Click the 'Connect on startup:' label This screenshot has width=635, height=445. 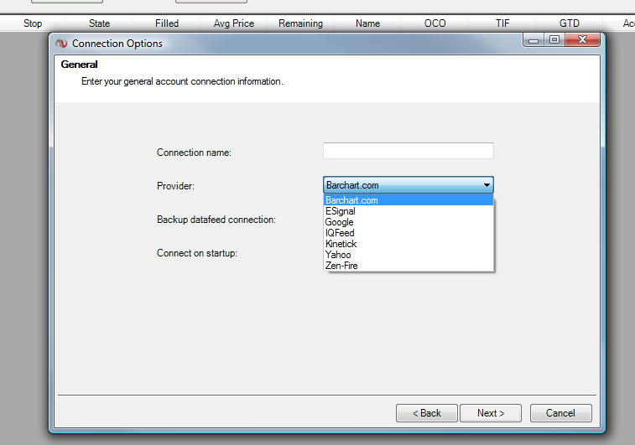click(197, 253)
